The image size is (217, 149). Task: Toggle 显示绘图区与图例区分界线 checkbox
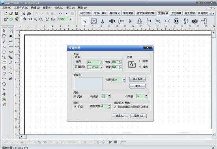click(115, 107)
